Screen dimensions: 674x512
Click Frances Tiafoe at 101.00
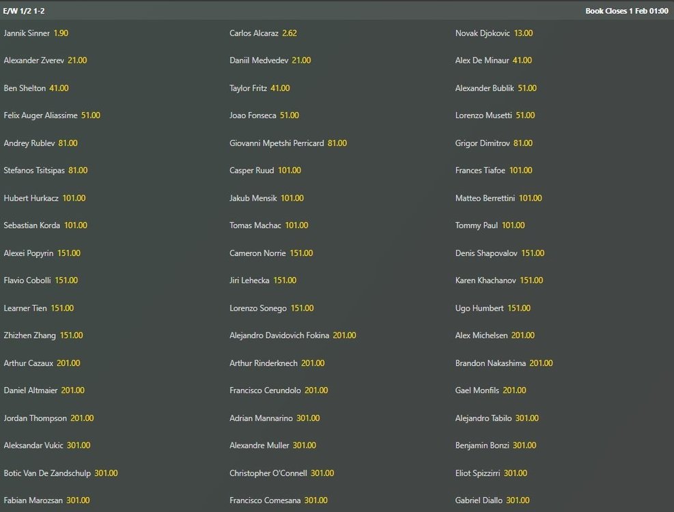click(x=520, y=171)
